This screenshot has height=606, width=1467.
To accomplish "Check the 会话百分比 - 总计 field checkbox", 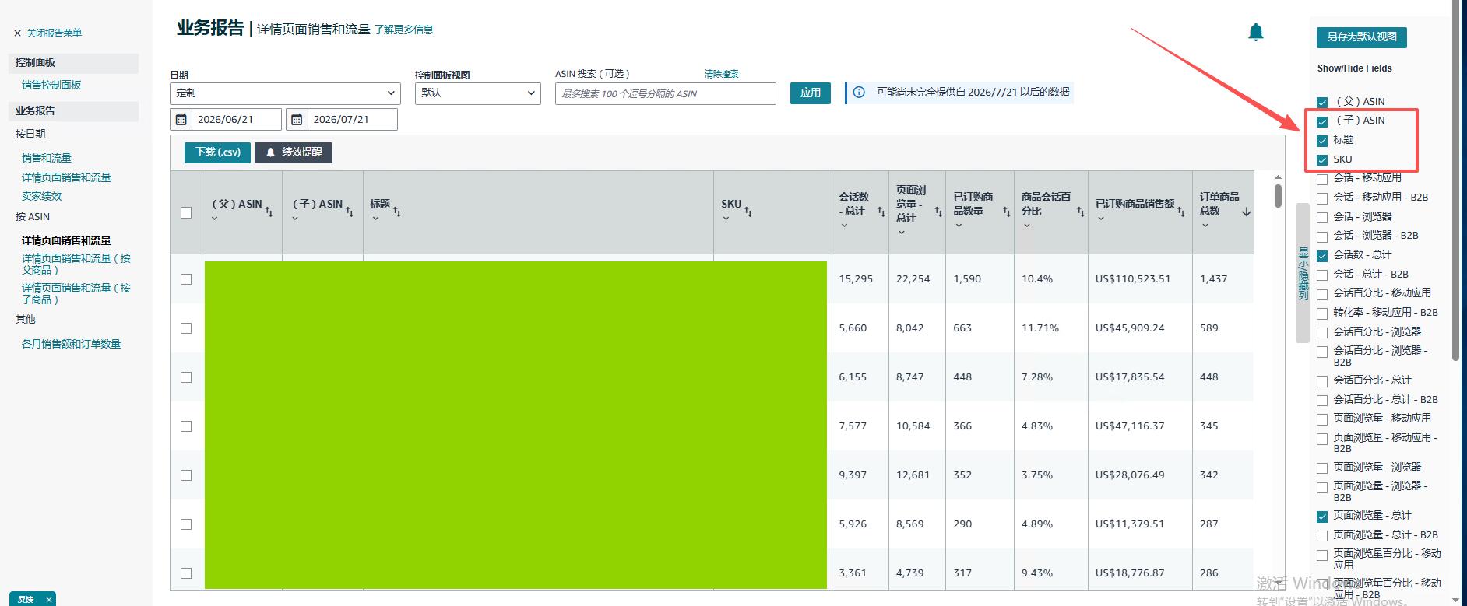I will click(x=1322, y=380).
